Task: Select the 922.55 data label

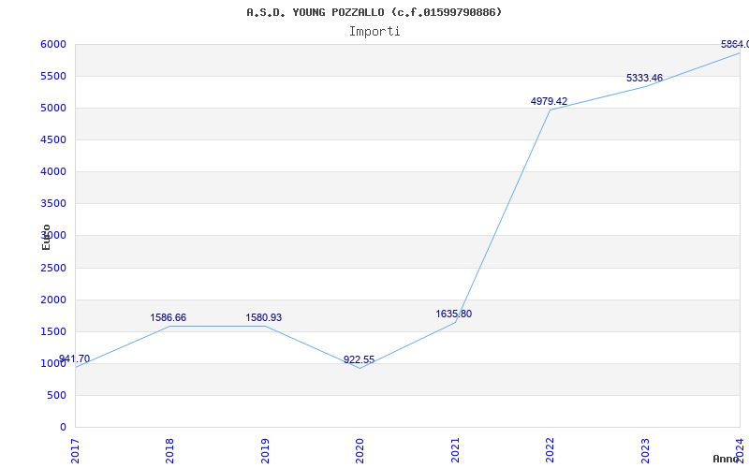Action: pos(359,359)
